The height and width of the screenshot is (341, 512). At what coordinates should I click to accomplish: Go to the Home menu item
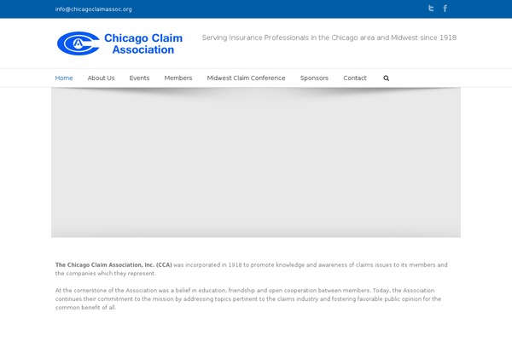click(64, 78)
